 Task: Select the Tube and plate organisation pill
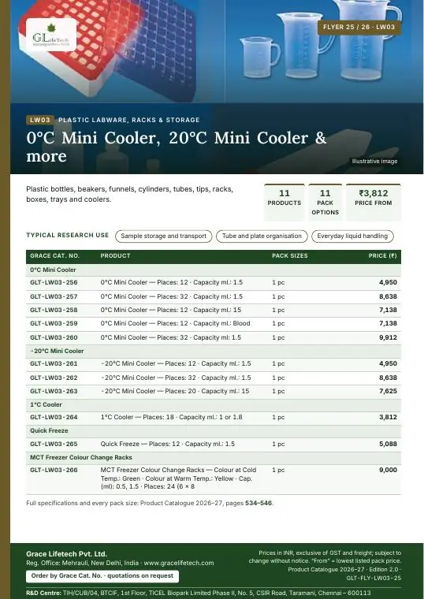(262, 236)
